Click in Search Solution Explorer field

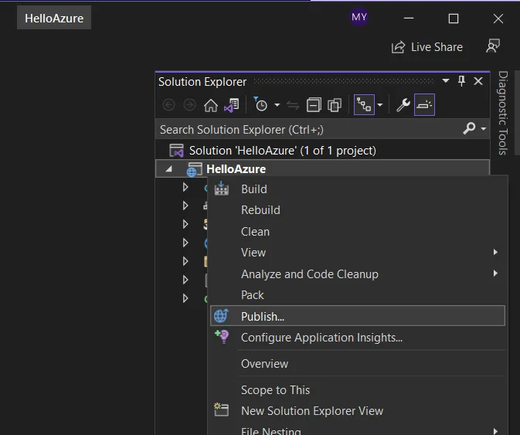(308, 130)
